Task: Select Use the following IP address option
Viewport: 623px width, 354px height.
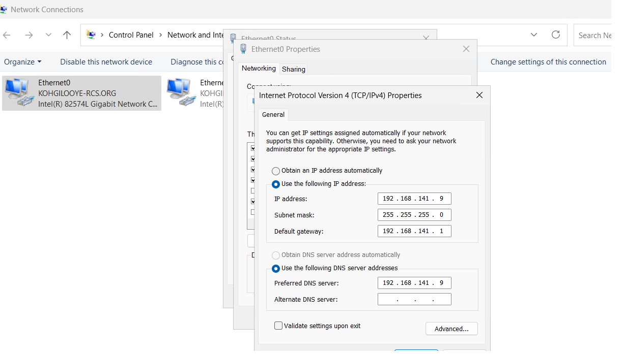Action: click(276, 184)
